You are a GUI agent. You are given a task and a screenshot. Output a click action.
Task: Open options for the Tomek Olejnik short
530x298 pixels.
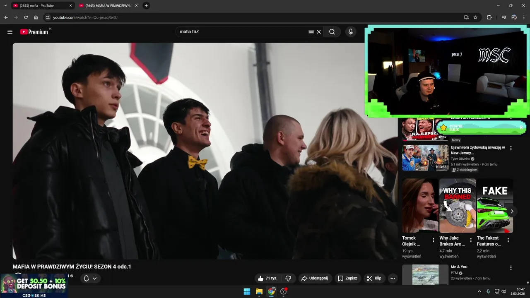coord(434,240)
